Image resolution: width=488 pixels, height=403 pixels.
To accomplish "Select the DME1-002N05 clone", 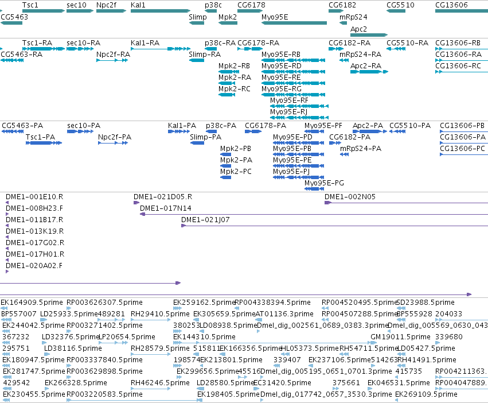I will (406, 203).
